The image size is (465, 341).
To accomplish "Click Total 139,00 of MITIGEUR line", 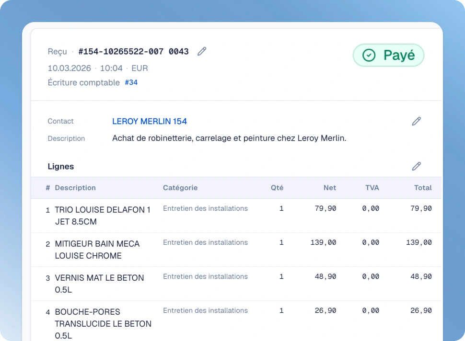I will 418,243.
